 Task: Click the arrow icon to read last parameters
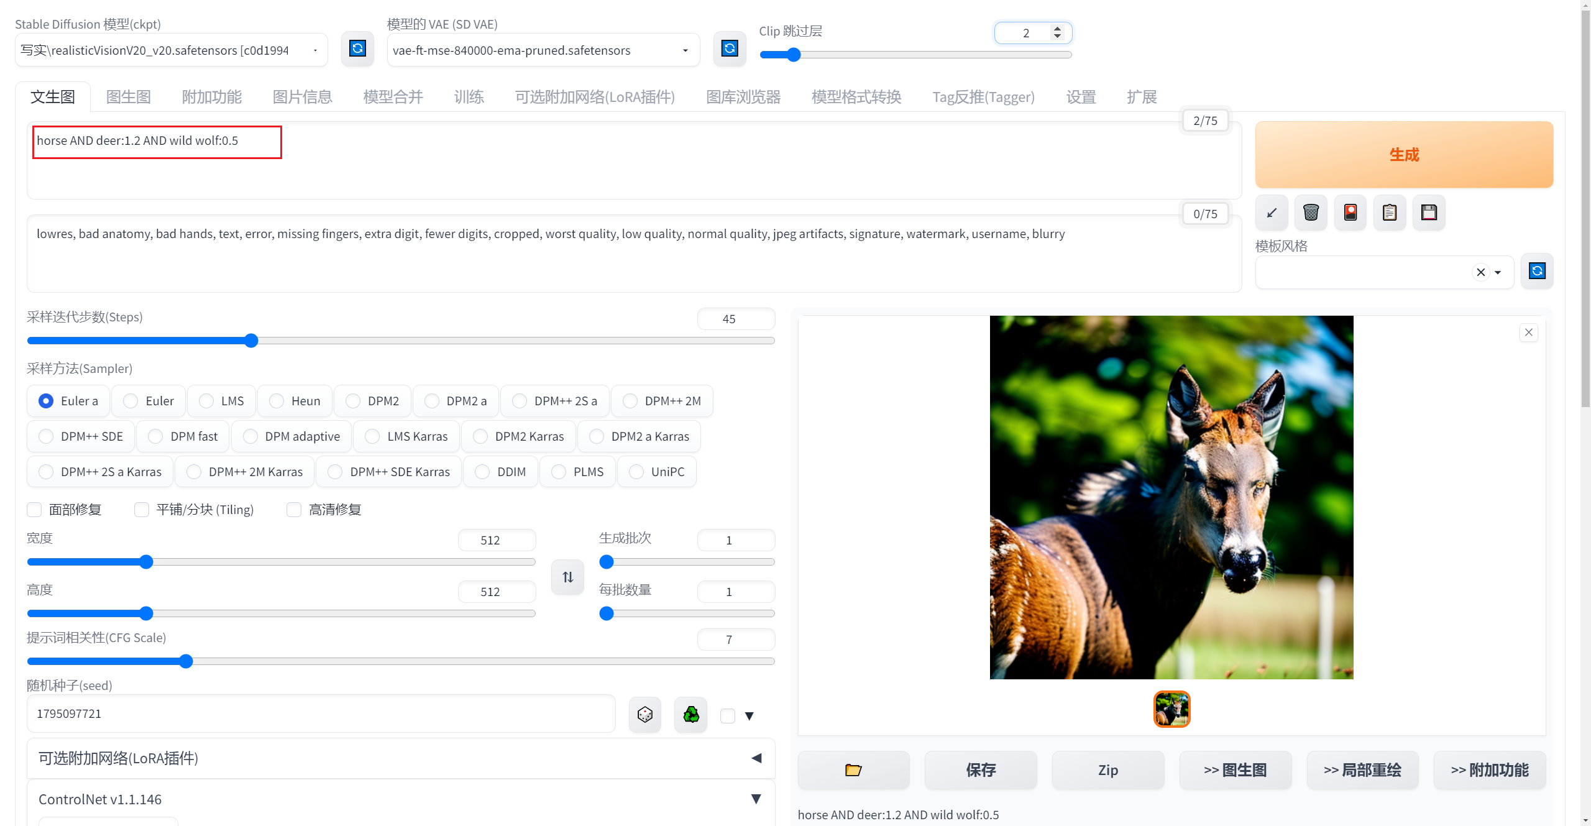[x=1272, y=213]
